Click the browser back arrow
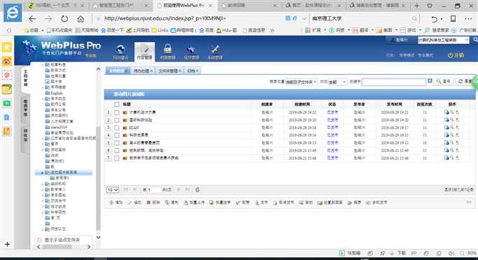Image resolution: width=478 pixels, height=260 pixels. coord(32,19)
